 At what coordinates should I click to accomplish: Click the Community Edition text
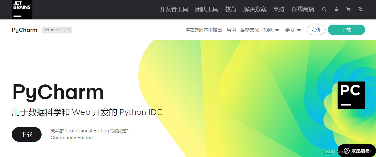[72, 138]
